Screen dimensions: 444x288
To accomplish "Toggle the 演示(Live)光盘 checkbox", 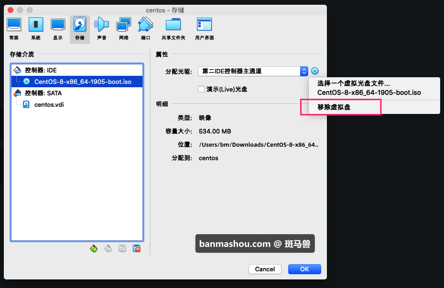I will 201,89.
